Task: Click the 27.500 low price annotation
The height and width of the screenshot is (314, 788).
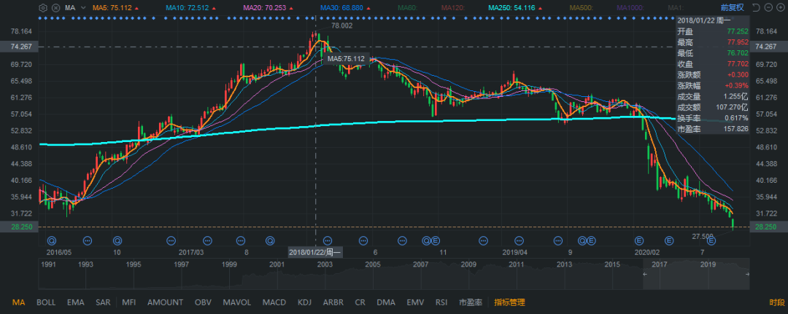Action: pyautogui.click(x=703, y=236)
